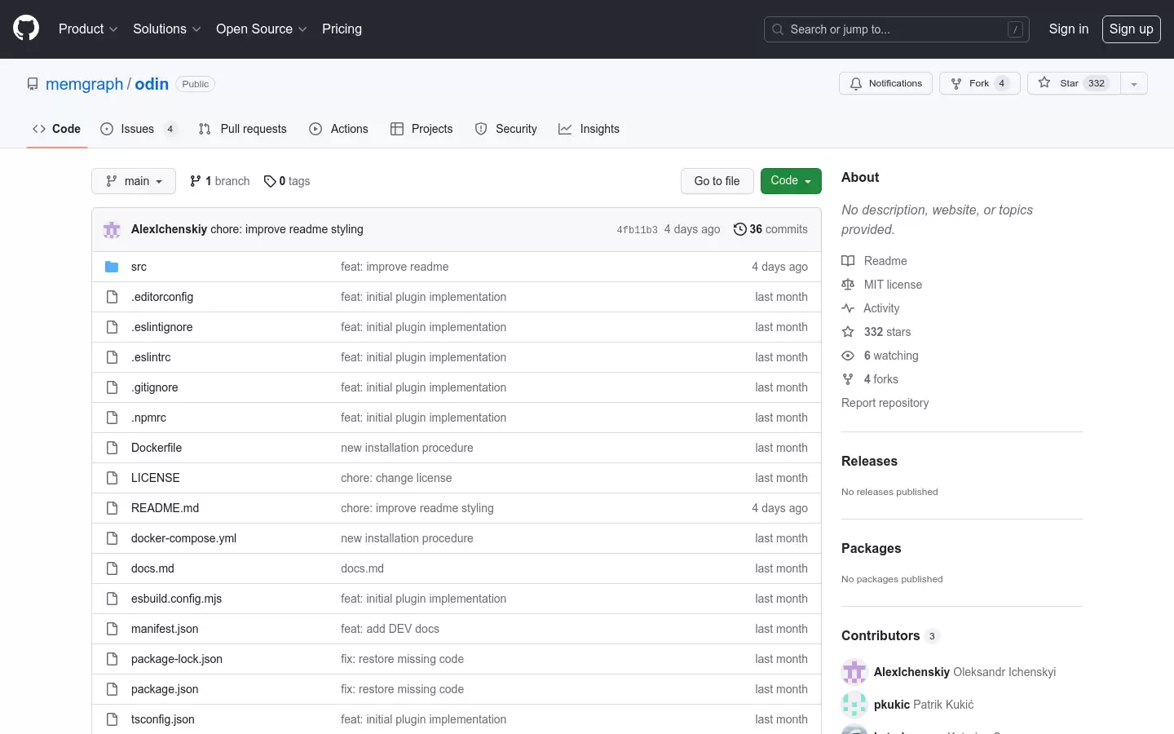Click the Go to file button

(x=717, y=181)
